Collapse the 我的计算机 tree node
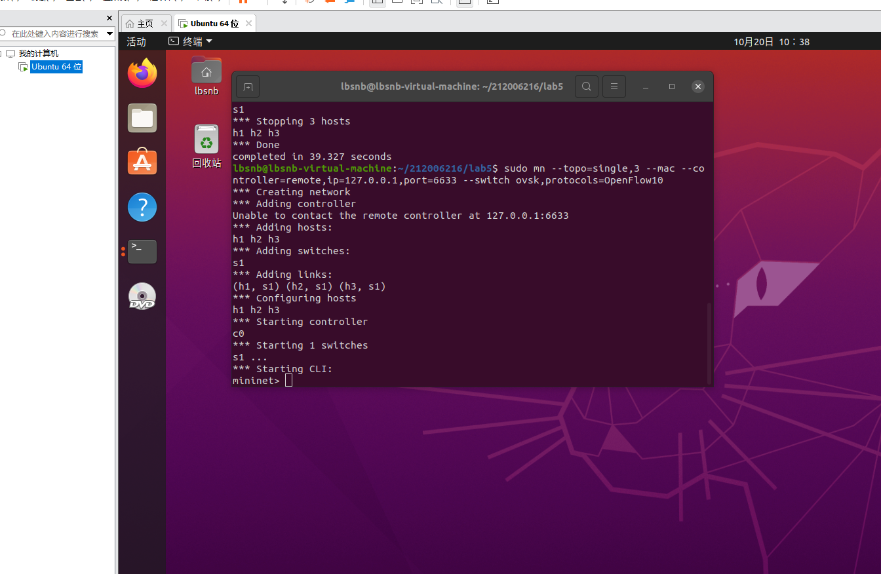 tap(2, 54)
